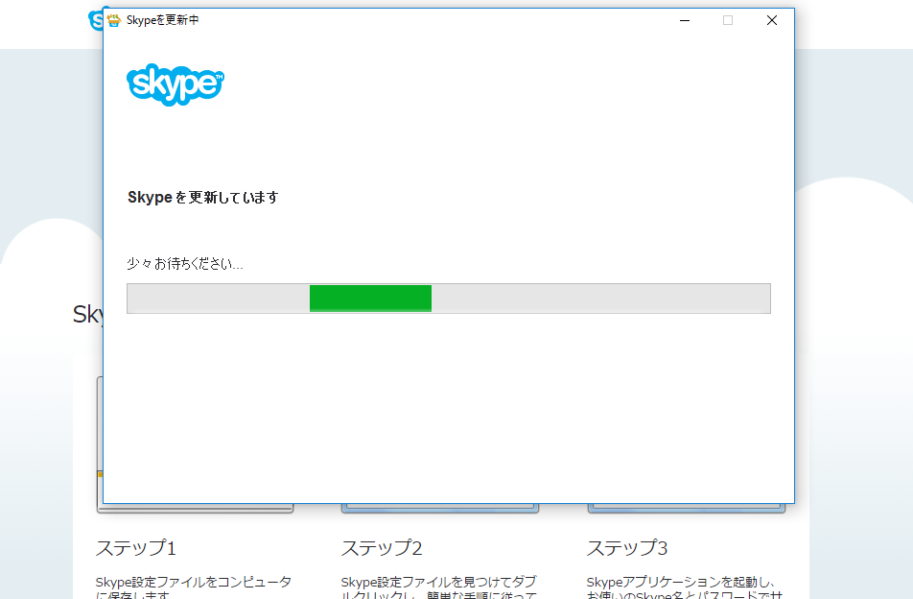Close the Skype updater window
Viewport: 913px width, 599px height.
pyautogui.click(x=772, y=20)
